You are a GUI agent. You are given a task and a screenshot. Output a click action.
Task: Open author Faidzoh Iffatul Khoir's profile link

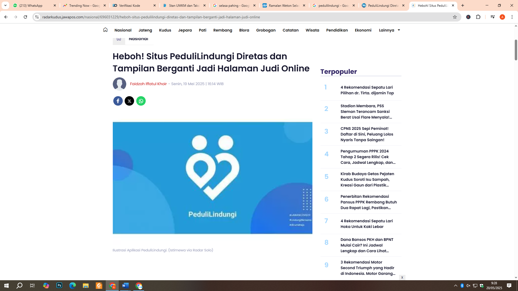tap(148, 84)
